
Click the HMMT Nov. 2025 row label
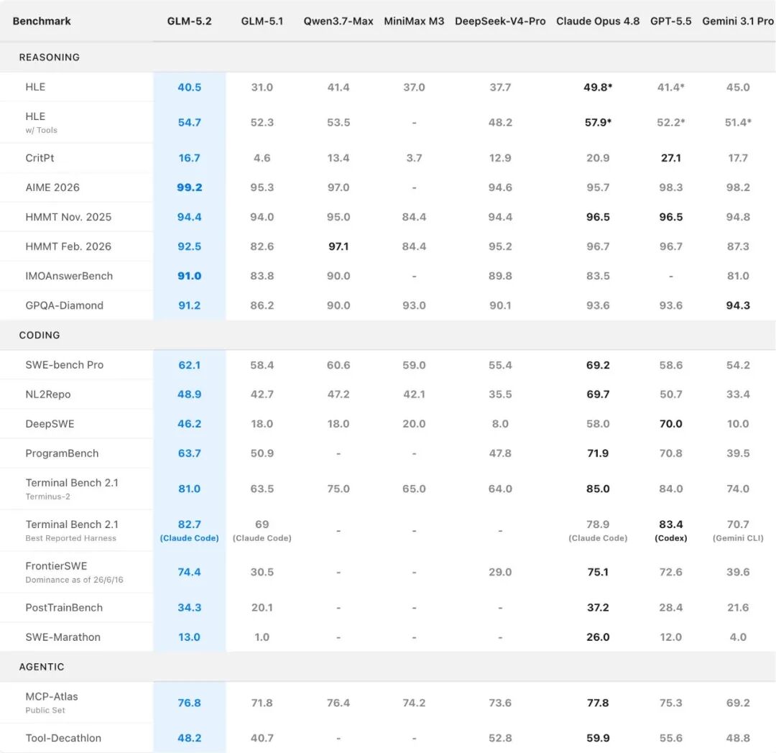68,217
